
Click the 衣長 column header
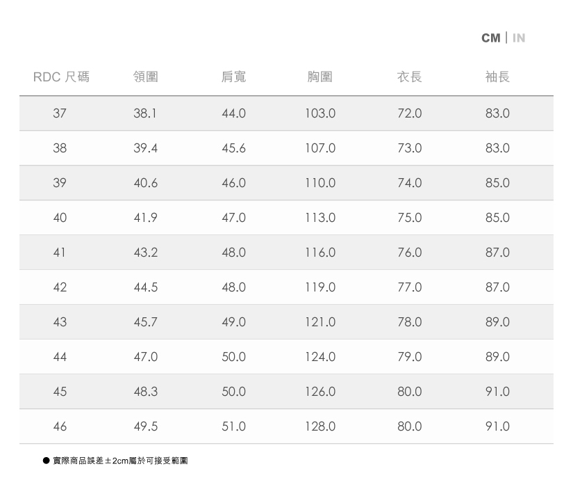tap(409, 77)
